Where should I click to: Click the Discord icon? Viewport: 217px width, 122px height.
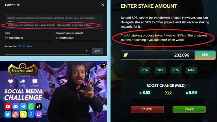pyautogui.click(x=16, y=106)
